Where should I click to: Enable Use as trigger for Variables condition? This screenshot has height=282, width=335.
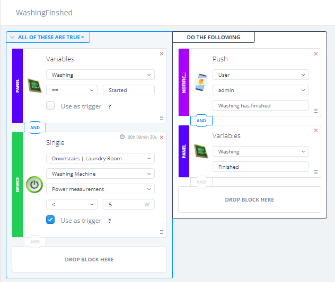(50, 105)
